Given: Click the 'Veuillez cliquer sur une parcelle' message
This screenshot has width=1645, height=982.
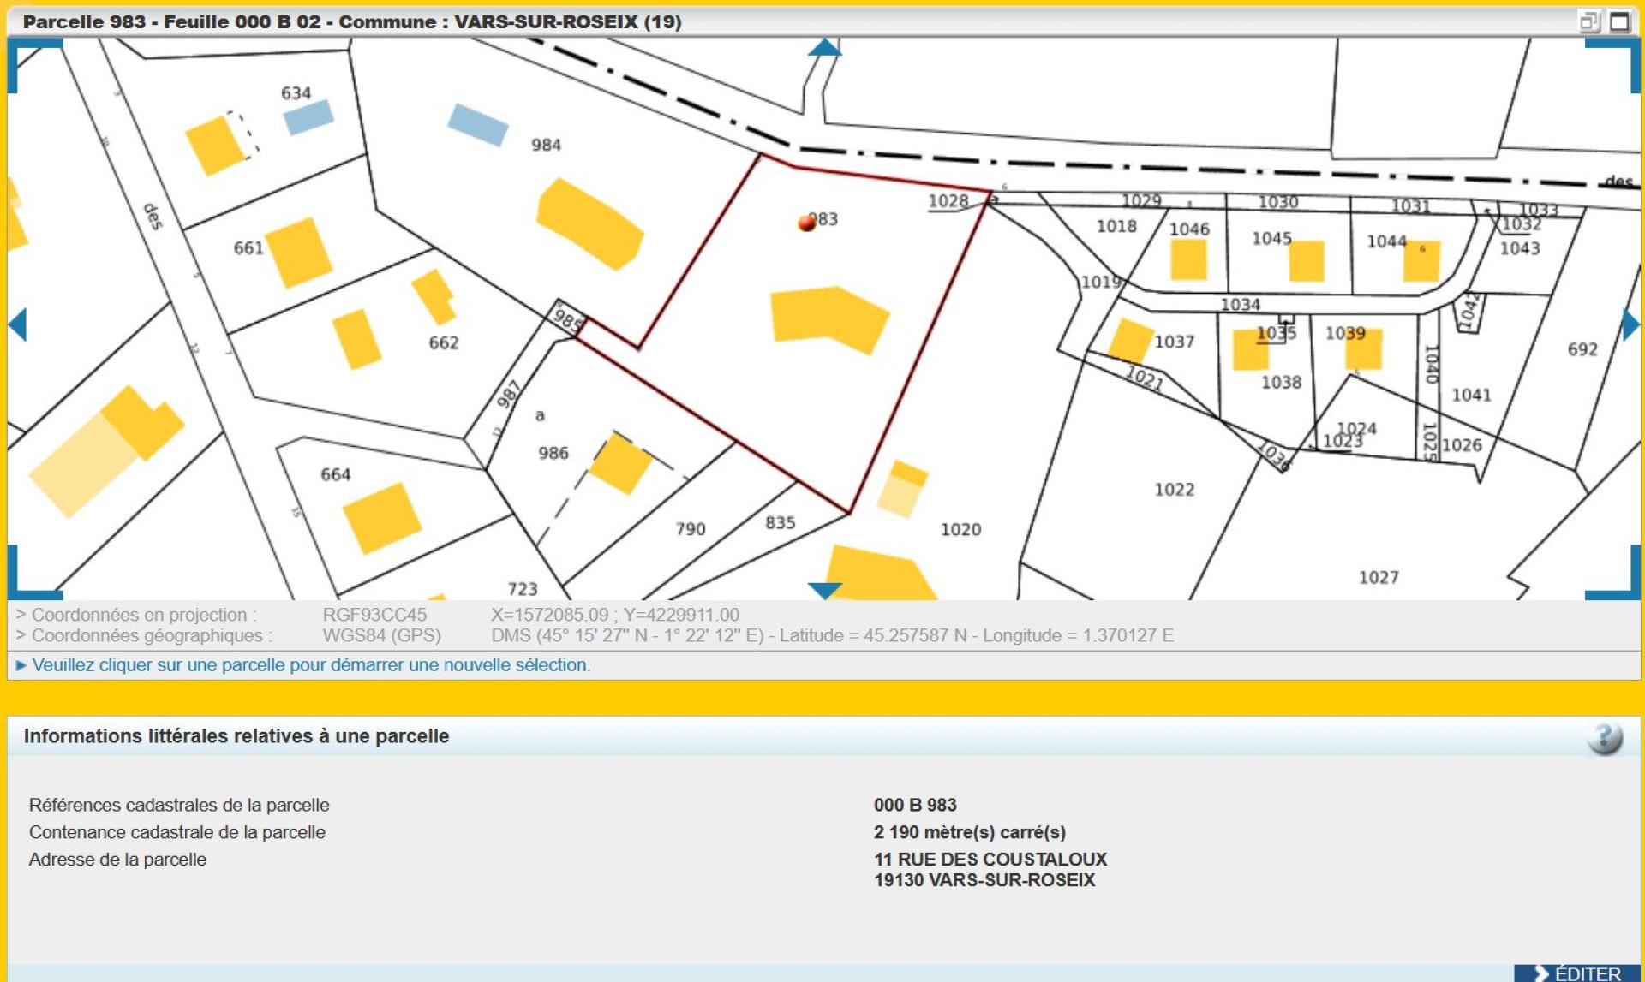Looking at the screenshot, I should pos(310,665).
